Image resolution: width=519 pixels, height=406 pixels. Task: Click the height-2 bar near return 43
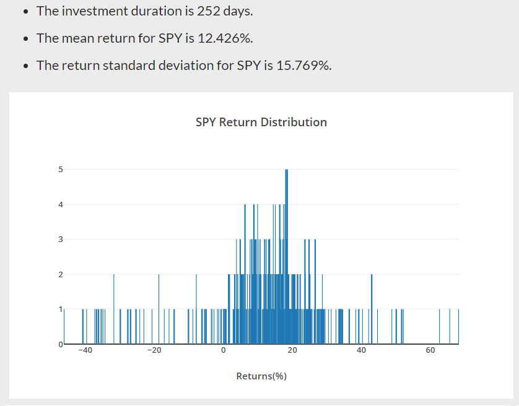point(372,309)
